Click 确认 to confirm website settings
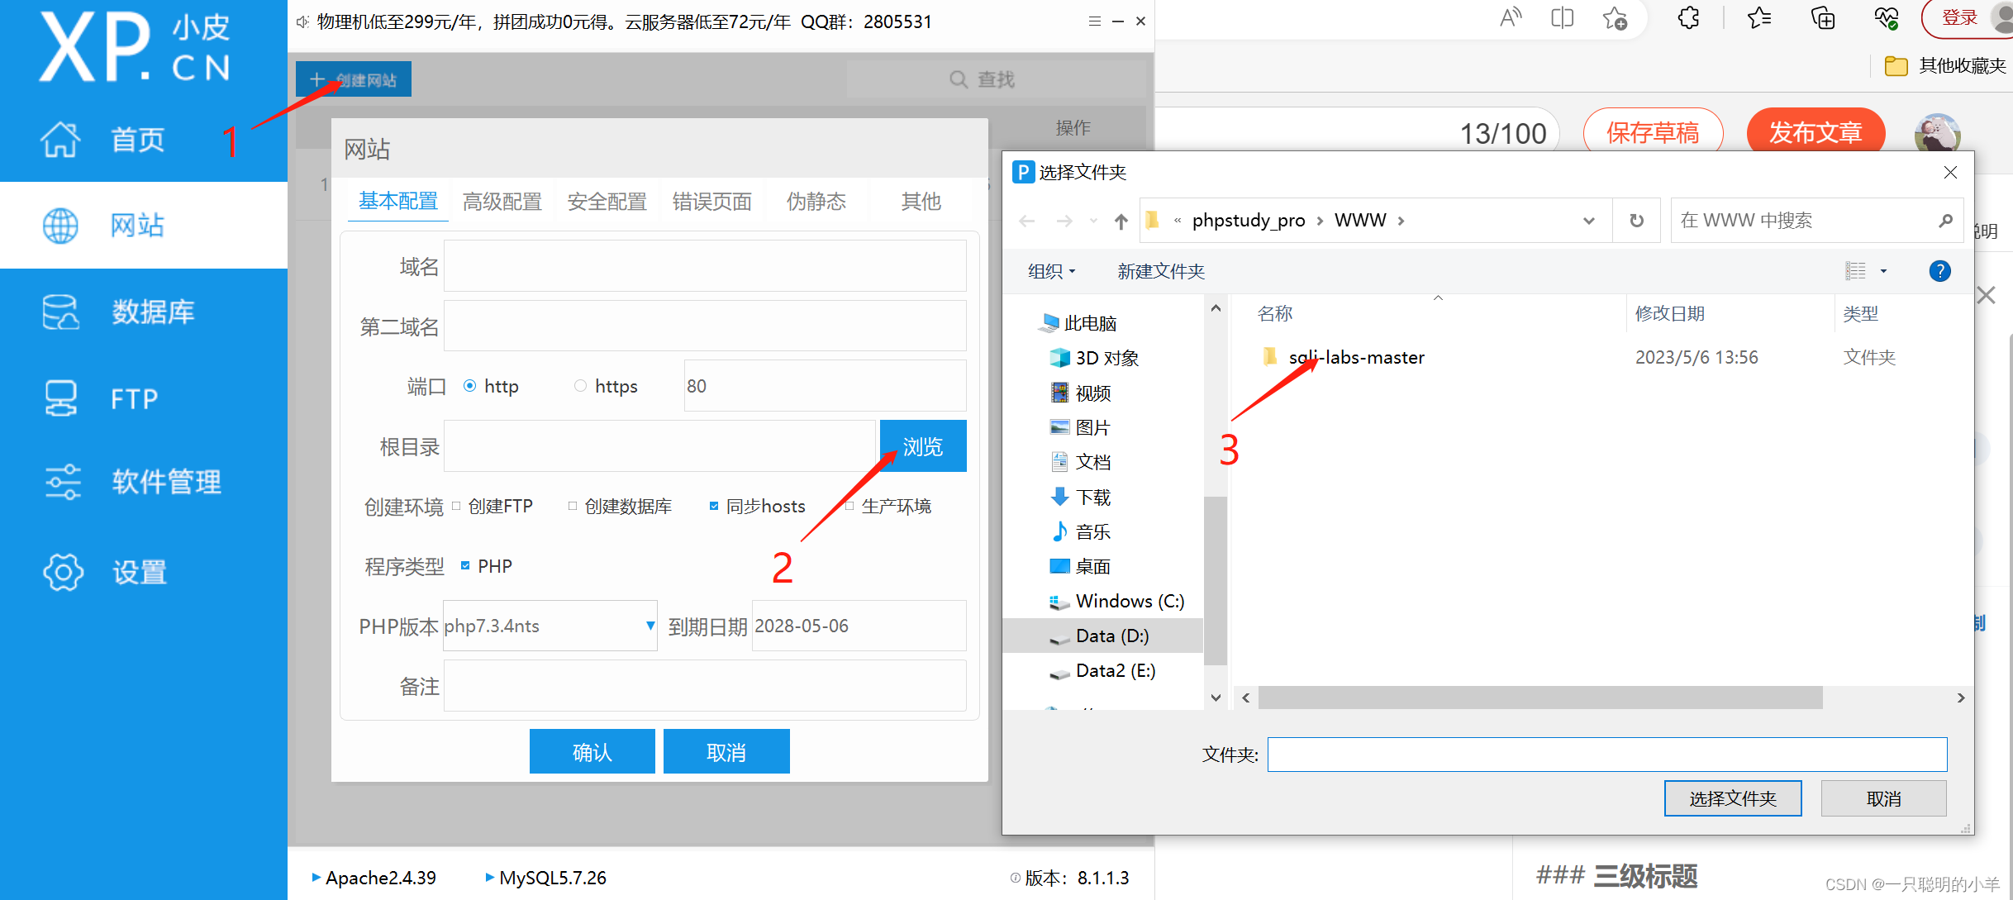 592,752
